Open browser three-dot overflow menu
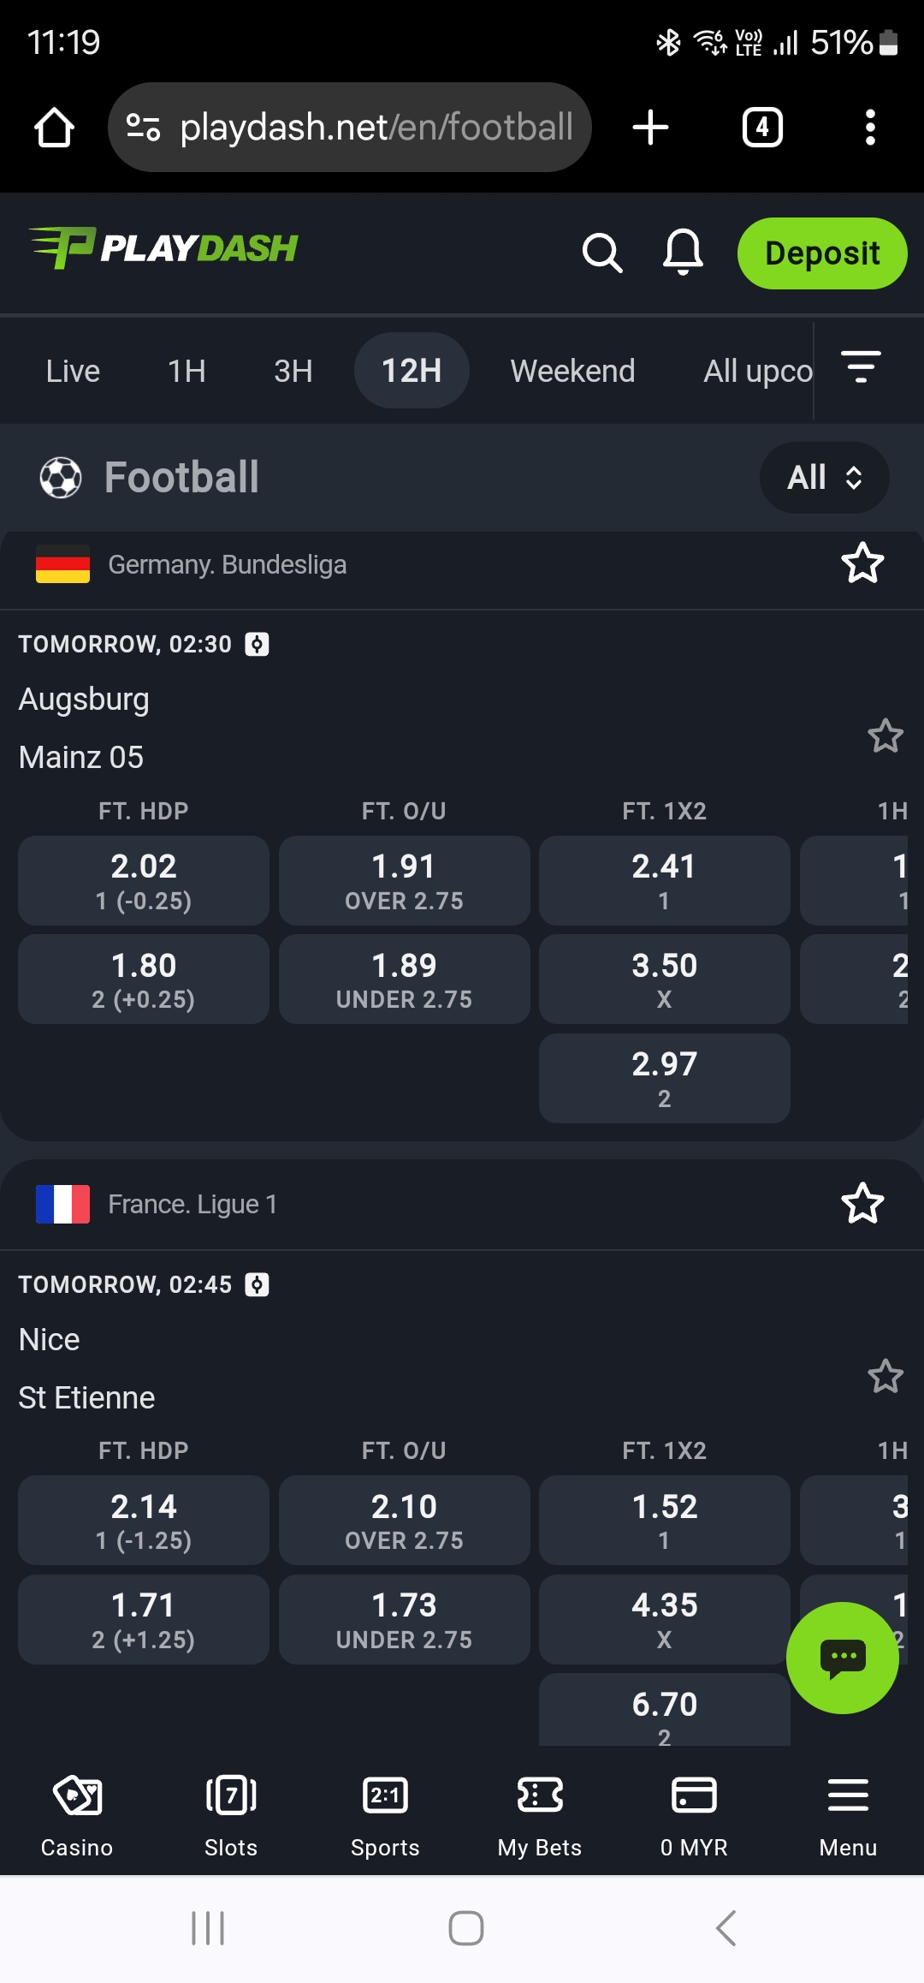Image resolution: width=924 pixels, height=1983 pixels. [870, 128]
